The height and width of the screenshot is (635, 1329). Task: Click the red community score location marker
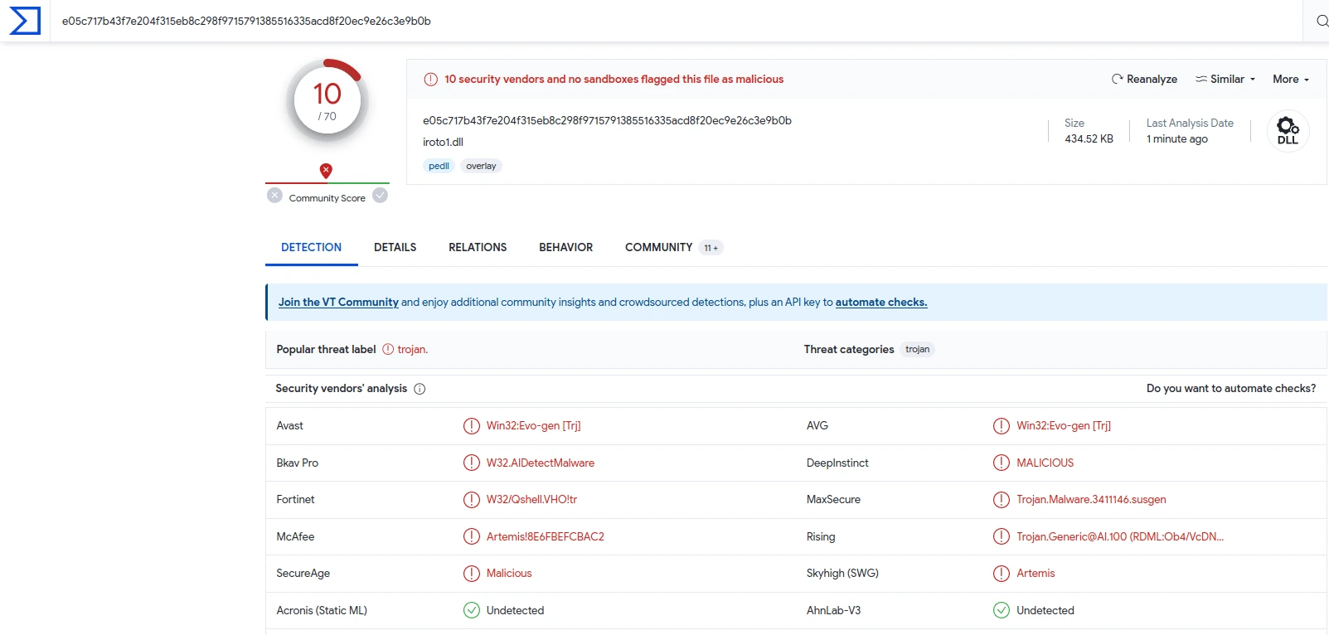pyautogui.click(x=326, y=171)
